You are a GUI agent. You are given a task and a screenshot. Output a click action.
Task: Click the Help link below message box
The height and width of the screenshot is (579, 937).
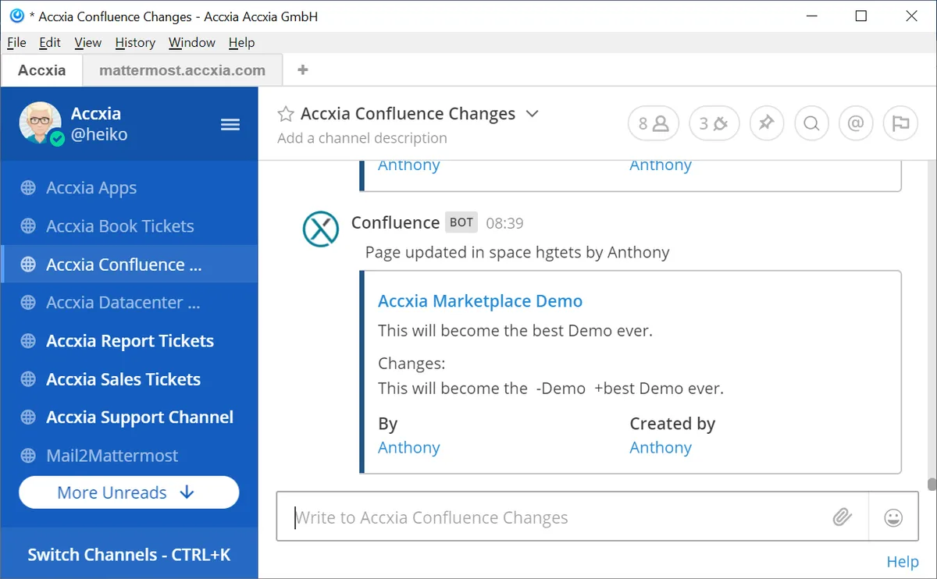[903, 562]
